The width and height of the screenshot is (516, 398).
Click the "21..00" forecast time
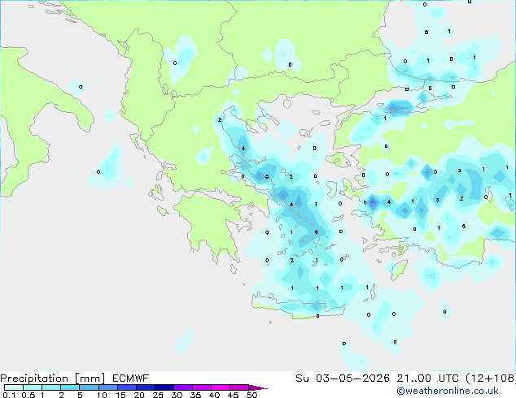pos(414,379)
